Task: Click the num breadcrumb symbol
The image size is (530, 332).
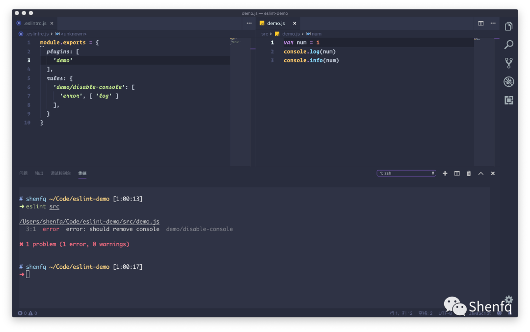Action: click(317, 34)
